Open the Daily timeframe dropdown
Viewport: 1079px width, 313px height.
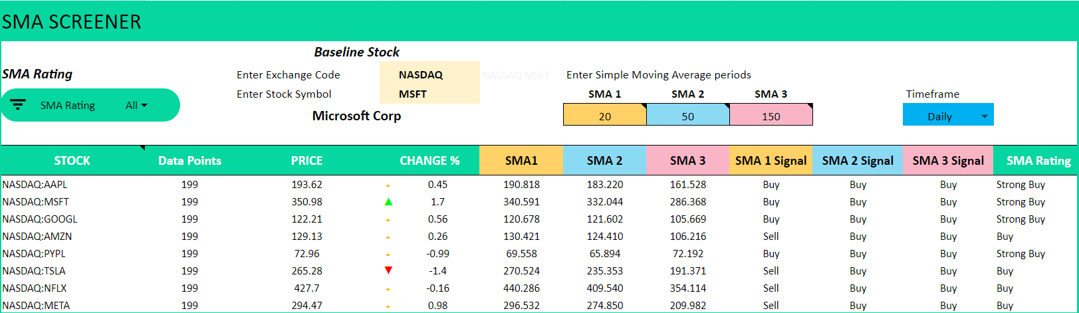948,116
